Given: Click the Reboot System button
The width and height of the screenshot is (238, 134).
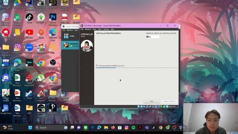Looking at the screenshot, I should point(170,101).
